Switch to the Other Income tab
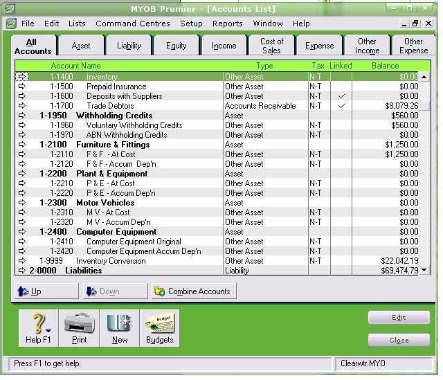443x380 pixels. click(367, 46)
